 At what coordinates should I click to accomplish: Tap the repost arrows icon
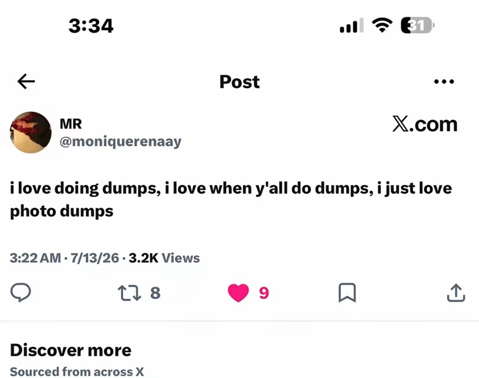click(130, 293)
